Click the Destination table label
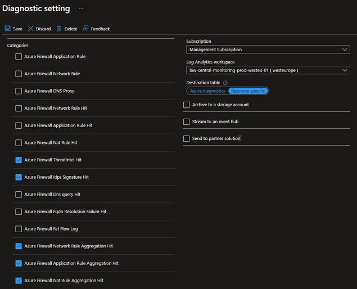The height and width of the screenshot is (289, 357). coord(203,83)
